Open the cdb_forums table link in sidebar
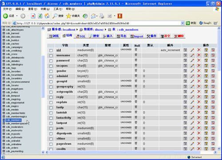 click(x=12, y=85)
